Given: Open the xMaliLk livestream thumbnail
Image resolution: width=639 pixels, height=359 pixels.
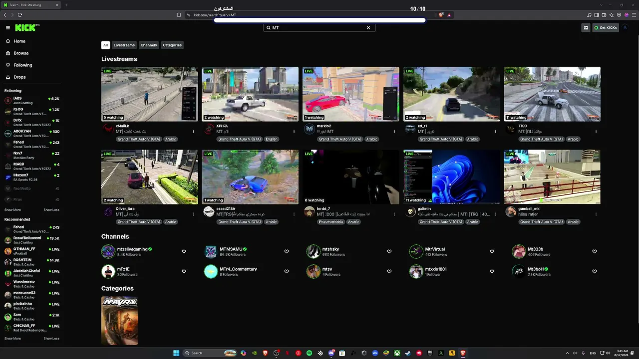Looking at the screenshot, I should click(150, 94).
